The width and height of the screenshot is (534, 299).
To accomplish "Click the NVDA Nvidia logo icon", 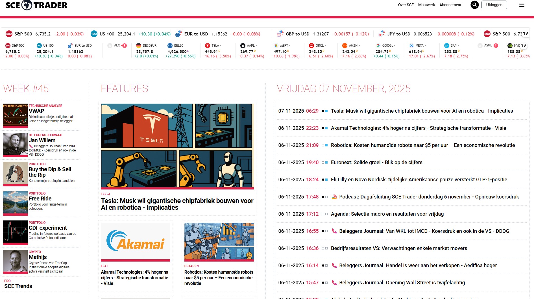I will (x=510, y=46).
